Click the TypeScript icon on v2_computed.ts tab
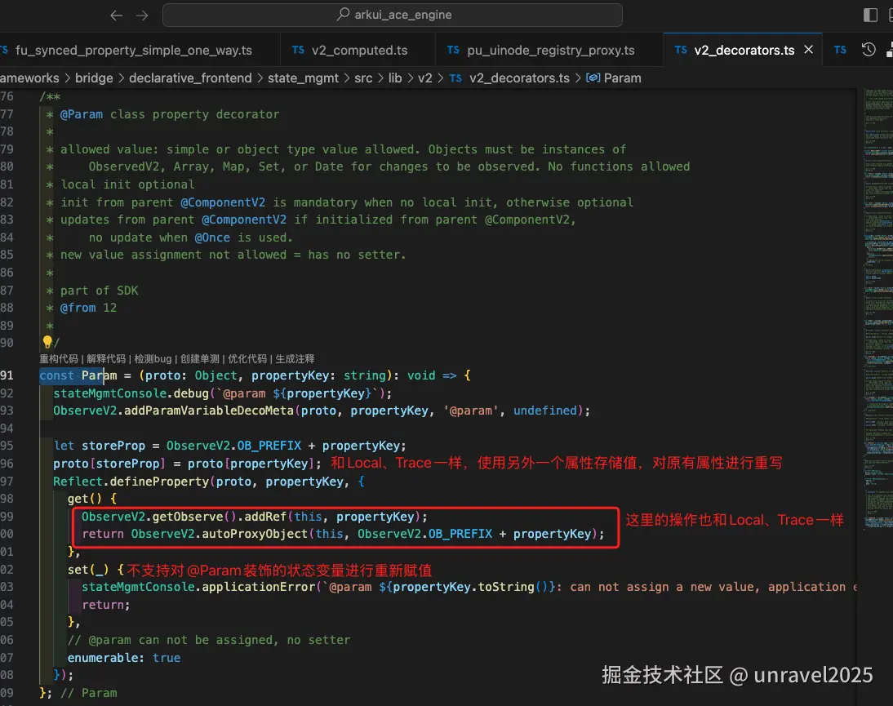This screenshot has height=706, width=893. click(298, 50)
